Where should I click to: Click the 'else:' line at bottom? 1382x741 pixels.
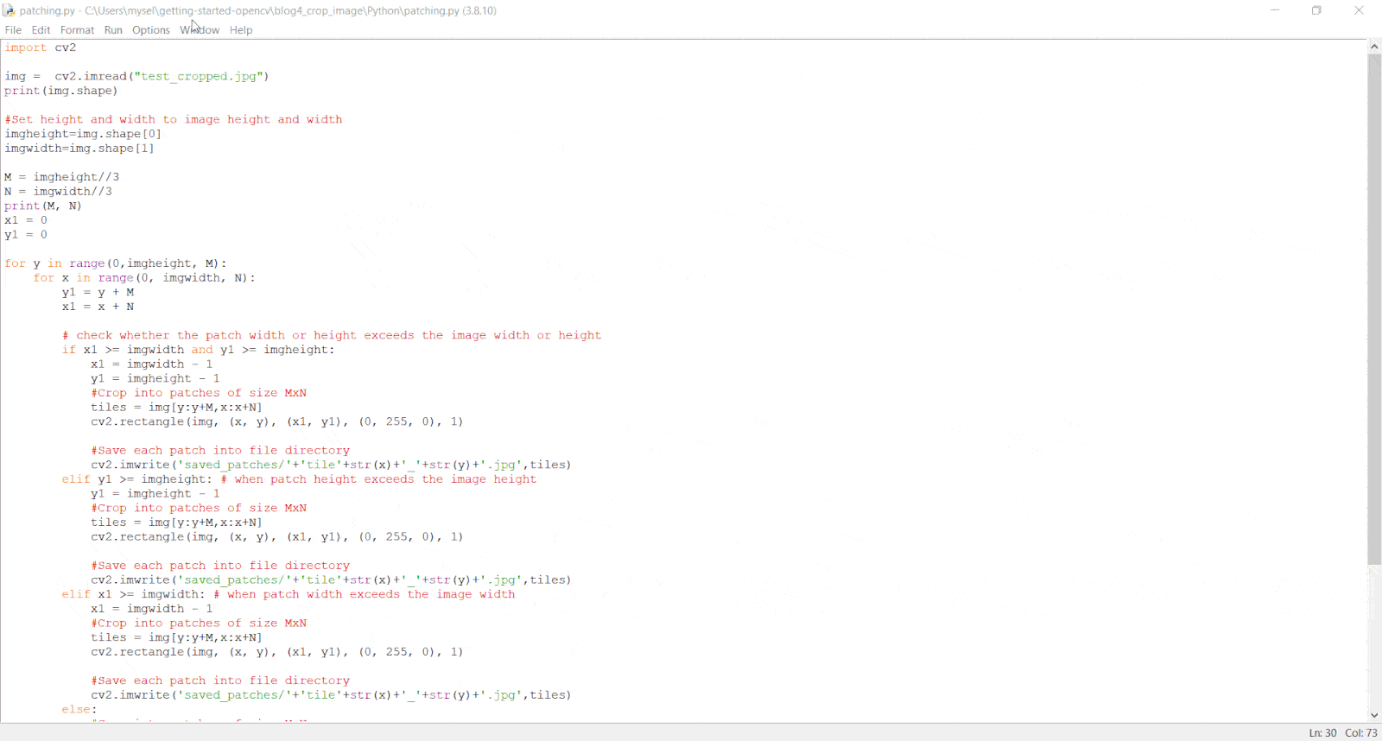[x=79, y=710]
